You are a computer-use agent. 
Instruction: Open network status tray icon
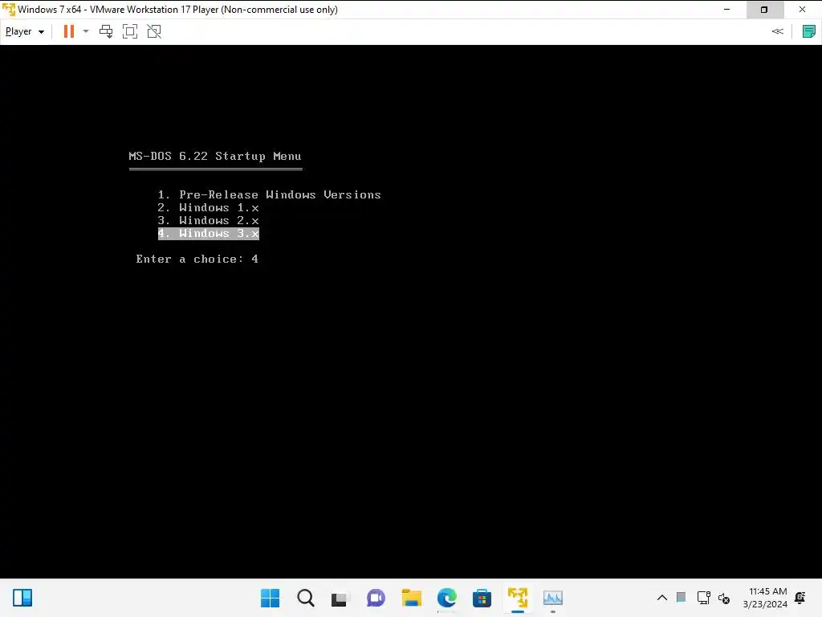(x=703, y=598)
